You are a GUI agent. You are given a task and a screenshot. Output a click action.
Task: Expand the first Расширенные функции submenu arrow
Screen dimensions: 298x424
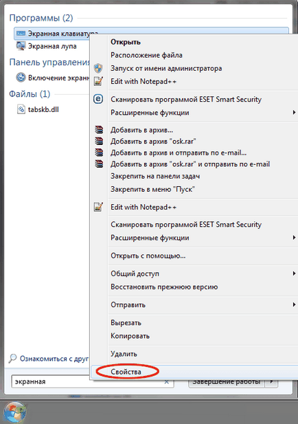point(294,112)
